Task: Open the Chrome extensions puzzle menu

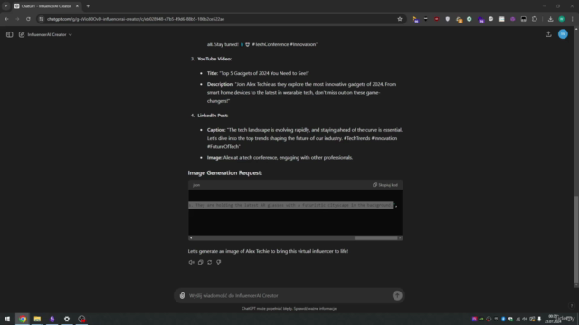Action: [x=535, y=19]
